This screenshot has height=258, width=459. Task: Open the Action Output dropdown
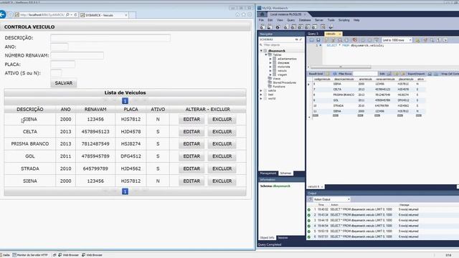pyautogui.click(x=331, y=199)
